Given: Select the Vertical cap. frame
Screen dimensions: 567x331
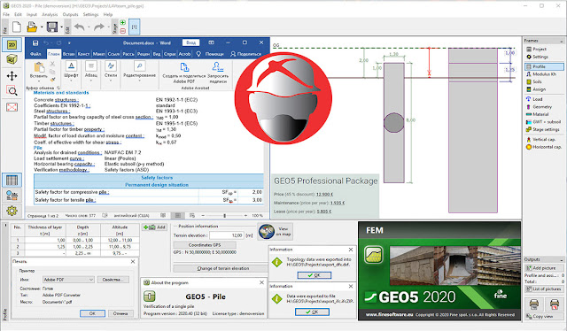Looking at the screenshot, I should click(544, 139).
